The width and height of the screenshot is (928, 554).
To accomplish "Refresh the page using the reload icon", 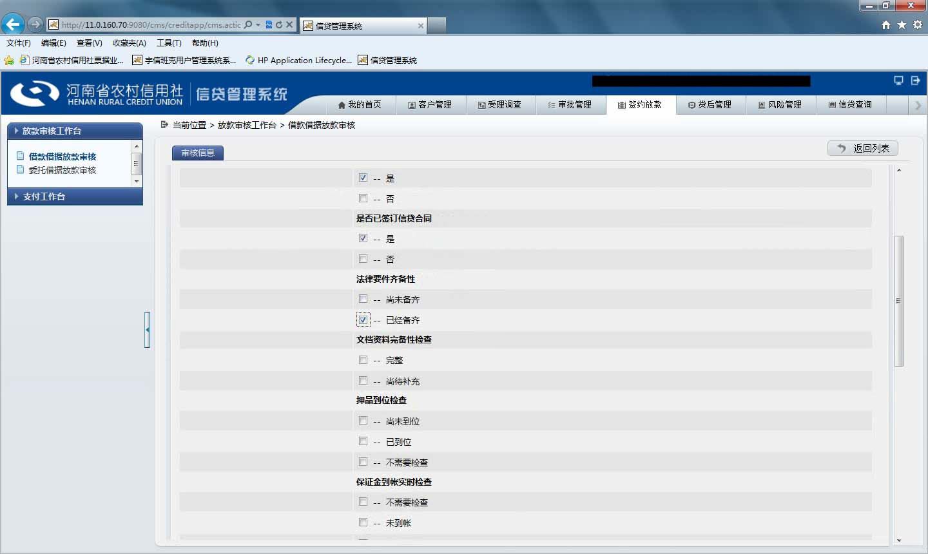I will pyautogui.click(x=279, y=24).
